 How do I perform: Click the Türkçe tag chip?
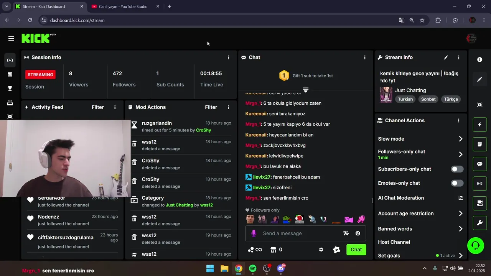451,99
